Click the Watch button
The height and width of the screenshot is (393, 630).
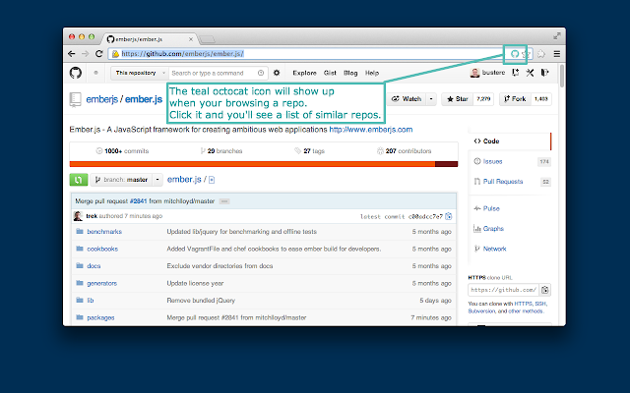click(x=407, y=99)
